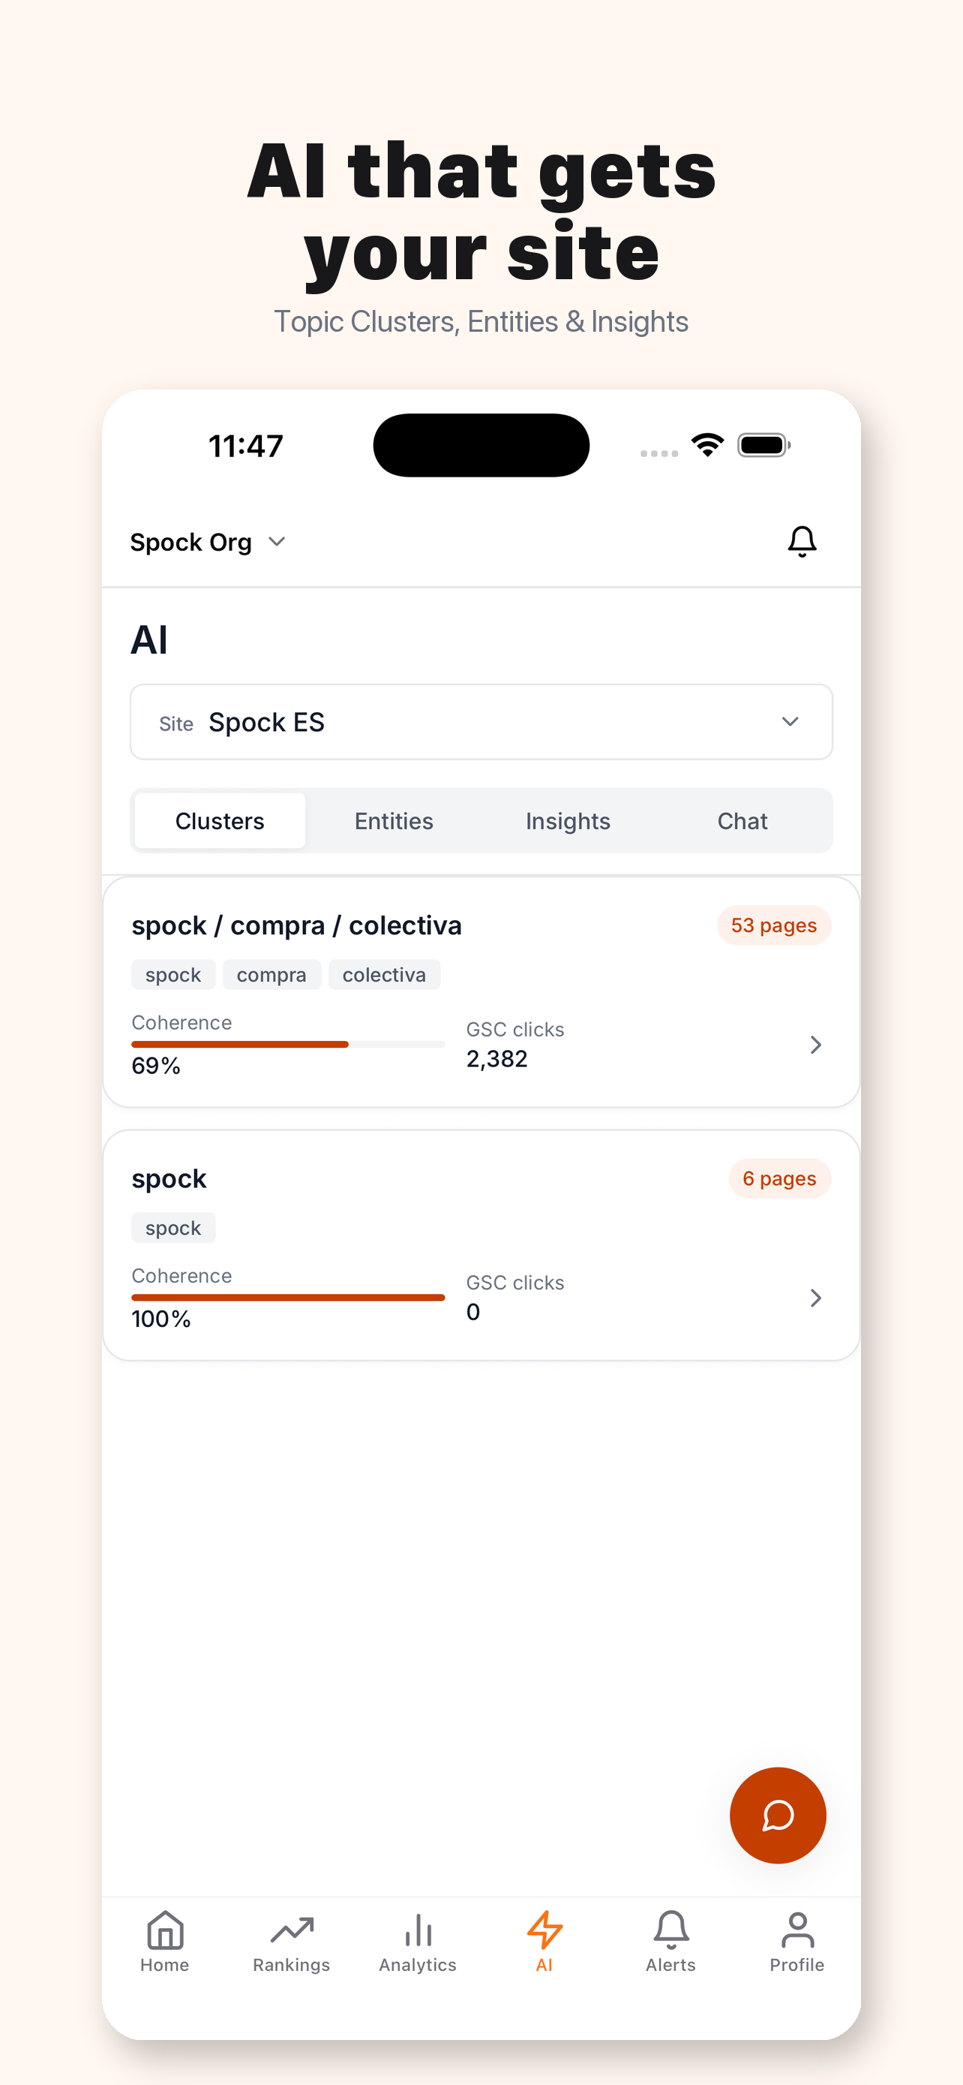The image size is (963, 2085).
Task: Expand the spock / compra / colectiva cluster chevron
Action: tap(815, 1044)
